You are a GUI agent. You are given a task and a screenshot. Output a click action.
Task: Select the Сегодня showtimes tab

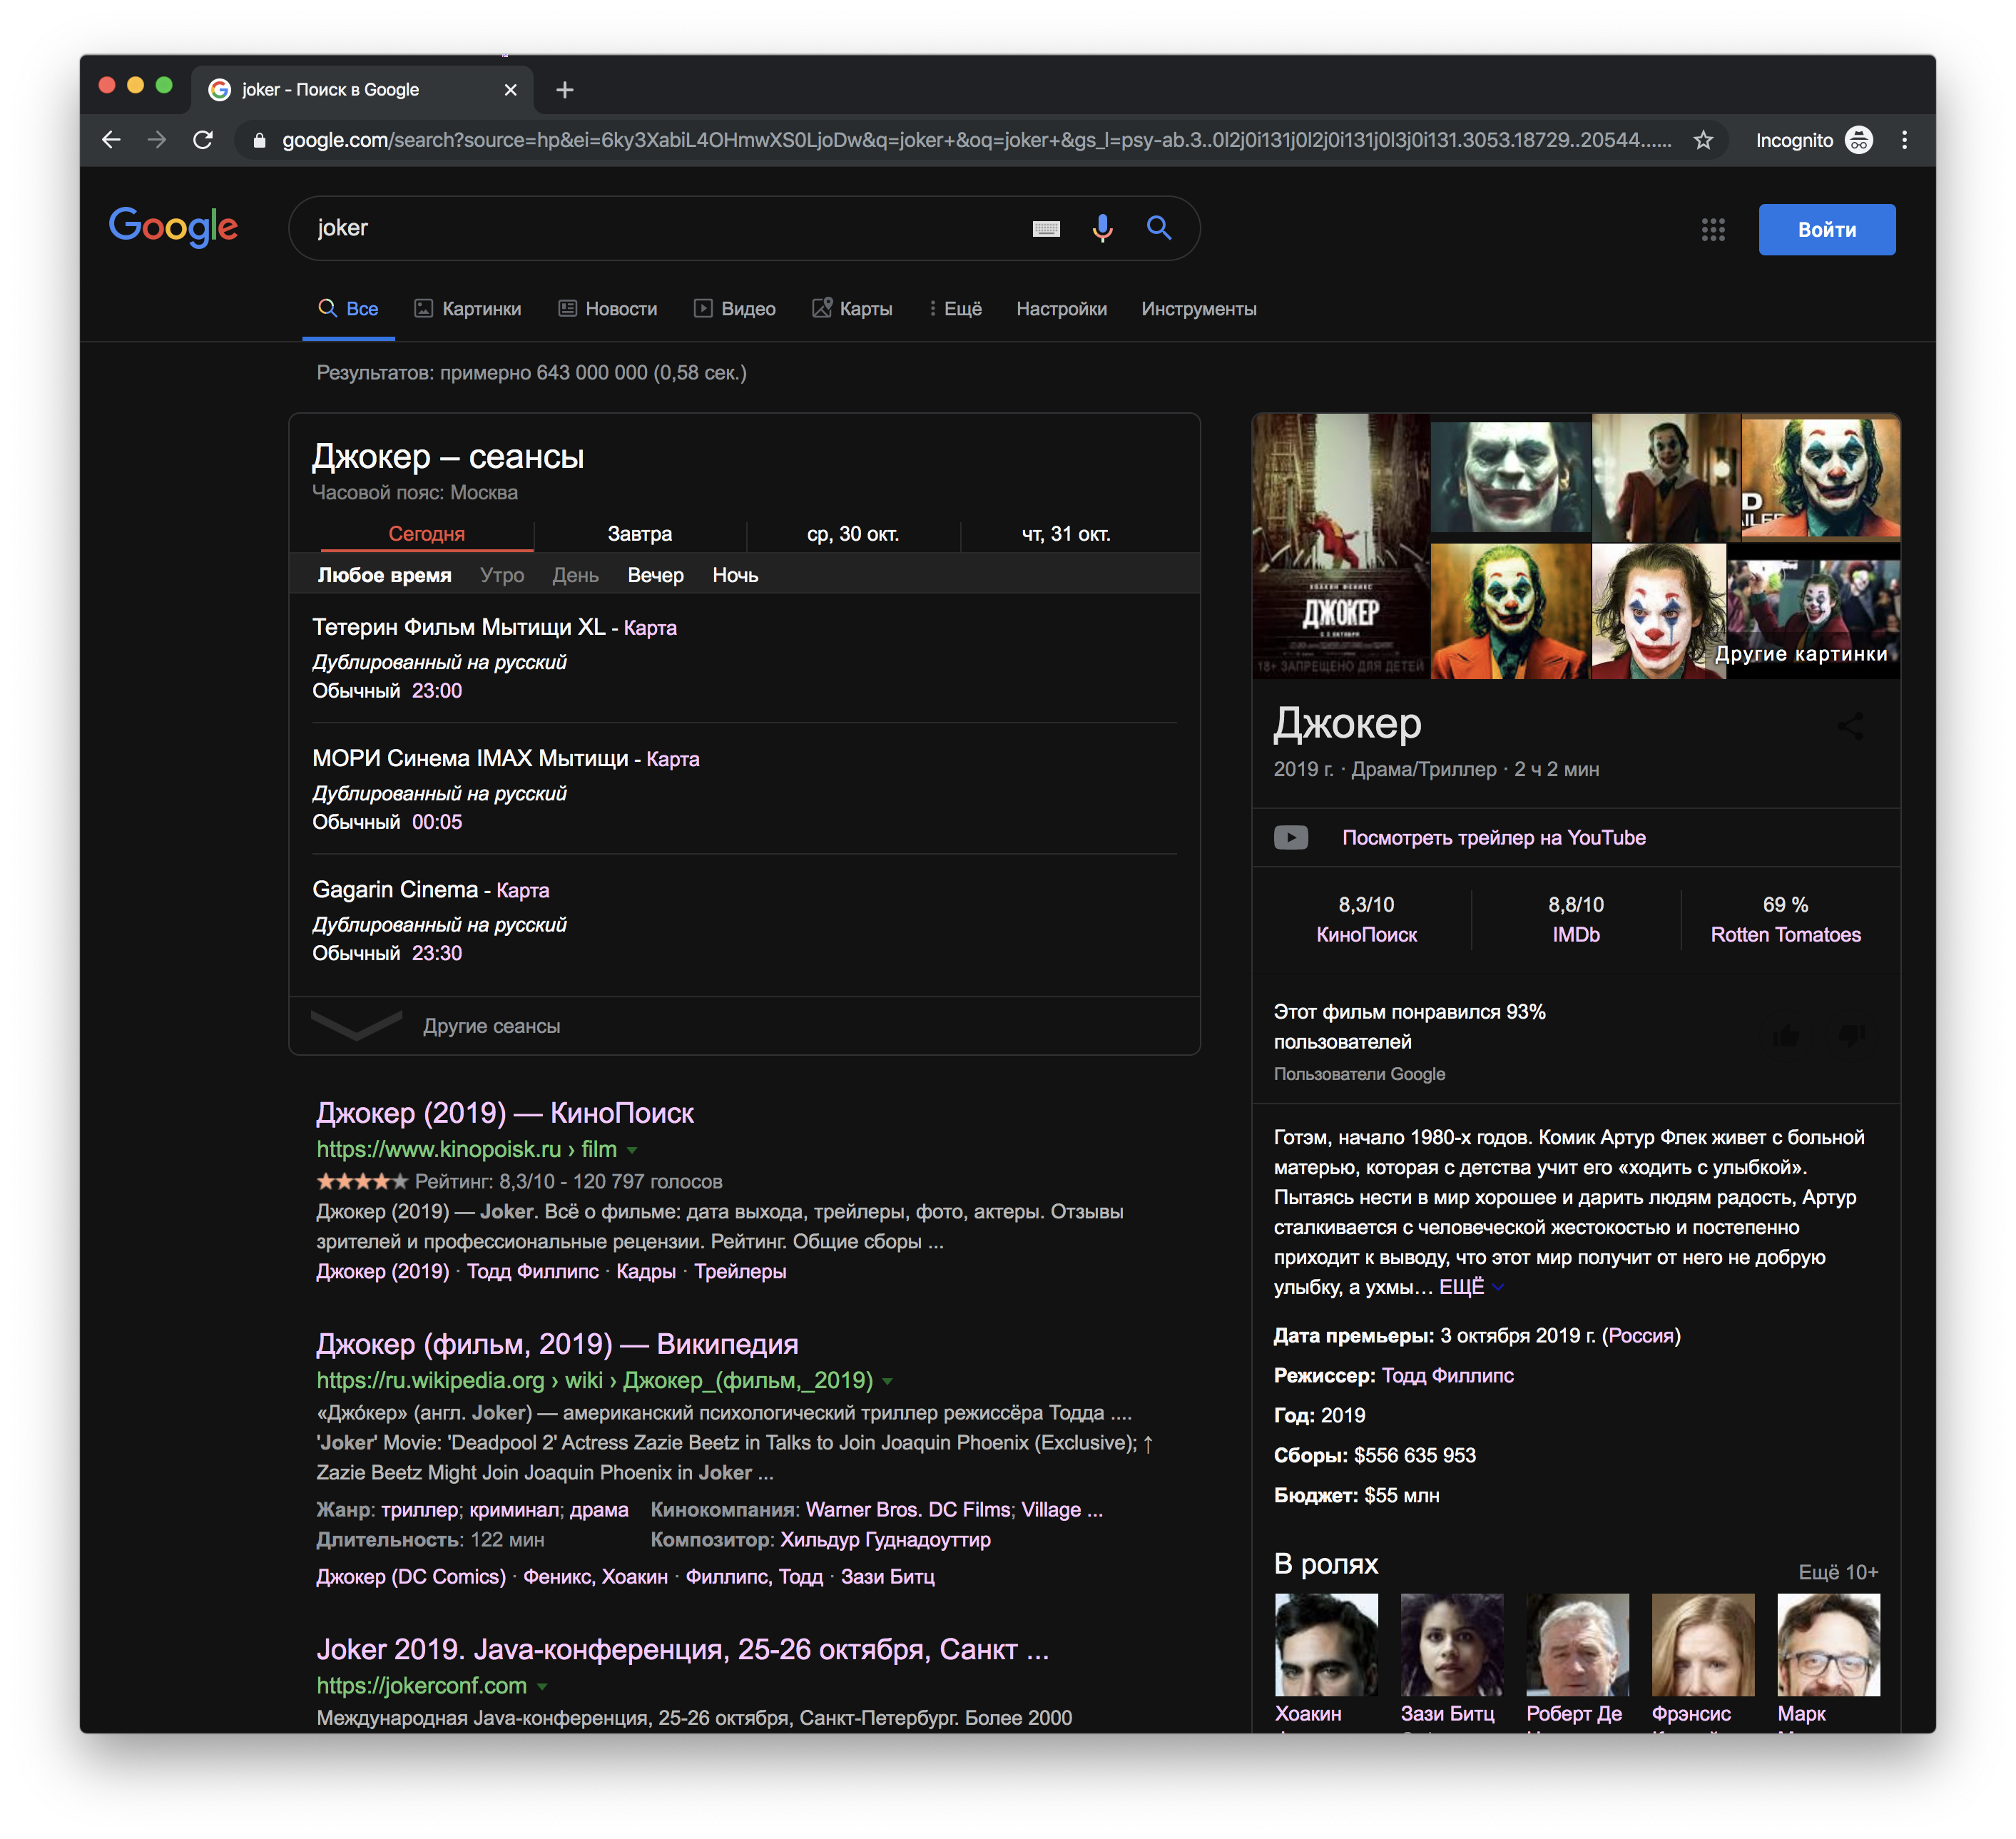[426, 534]
